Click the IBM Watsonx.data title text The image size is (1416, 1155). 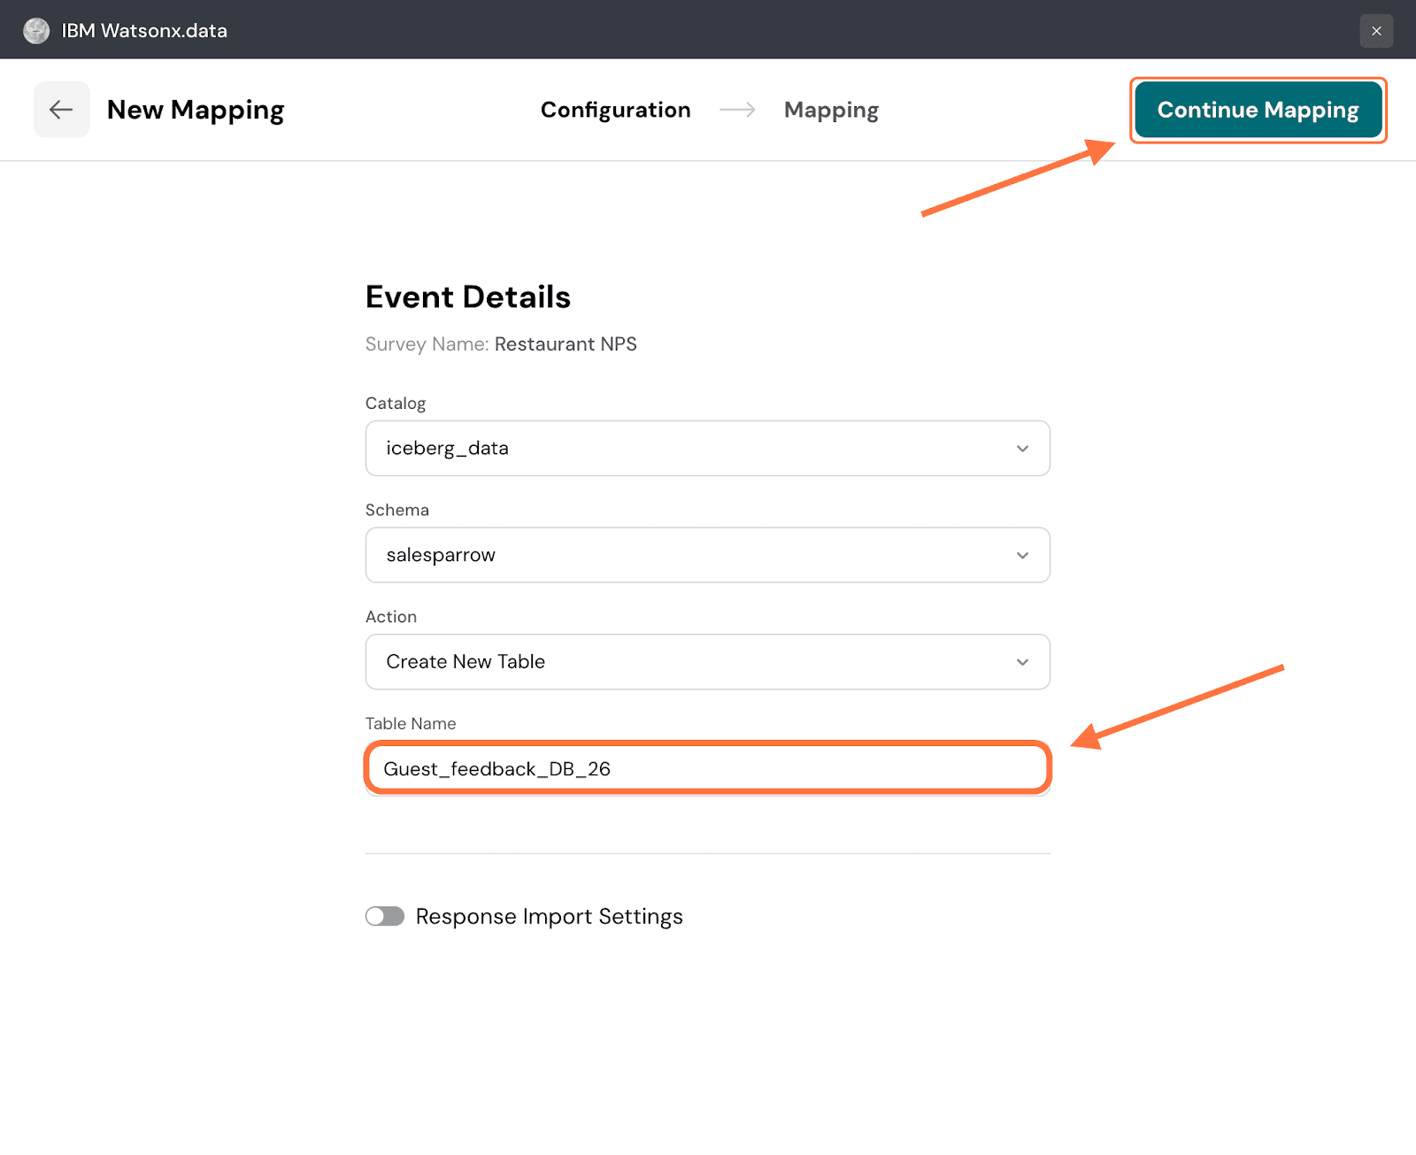[x=144, y=31]
